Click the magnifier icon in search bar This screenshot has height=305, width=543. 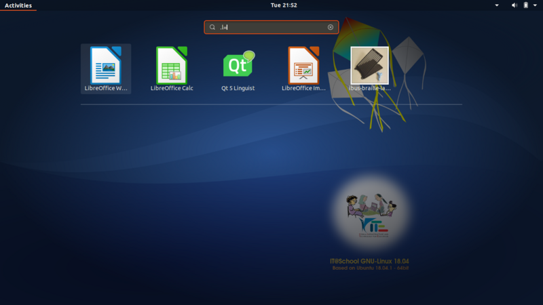tap(212, 27)
